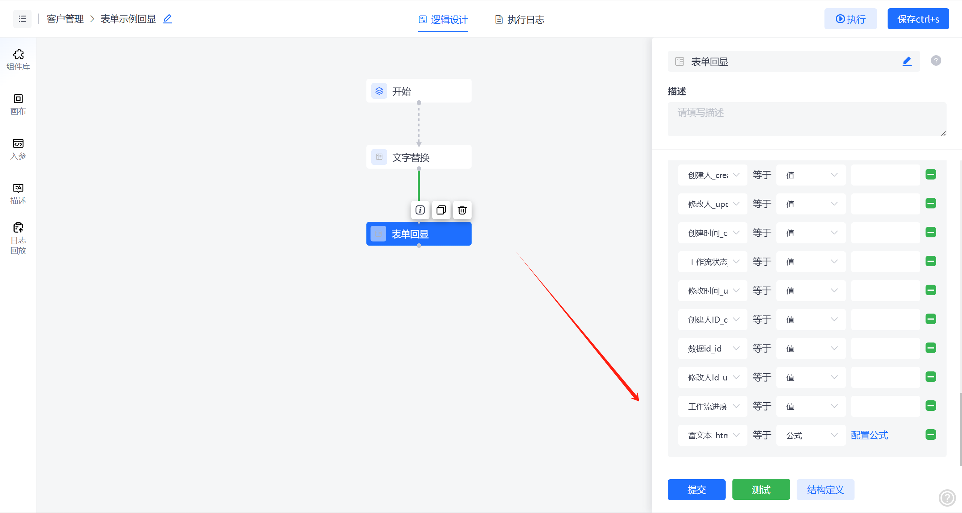The height and width of the screenshot is (513, 962).
Task: Open the 数据id_id field dropdown
Action: (x=712, y=348)
